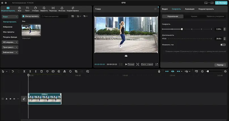The height and width of the screenshot is (121, 229).
Task: Click the reverse playback icon
Action: tap(59, 71)
